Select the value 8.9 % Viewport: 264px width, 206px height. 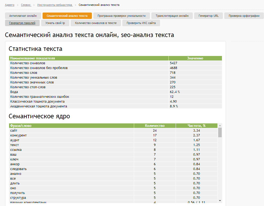[174, 106]
